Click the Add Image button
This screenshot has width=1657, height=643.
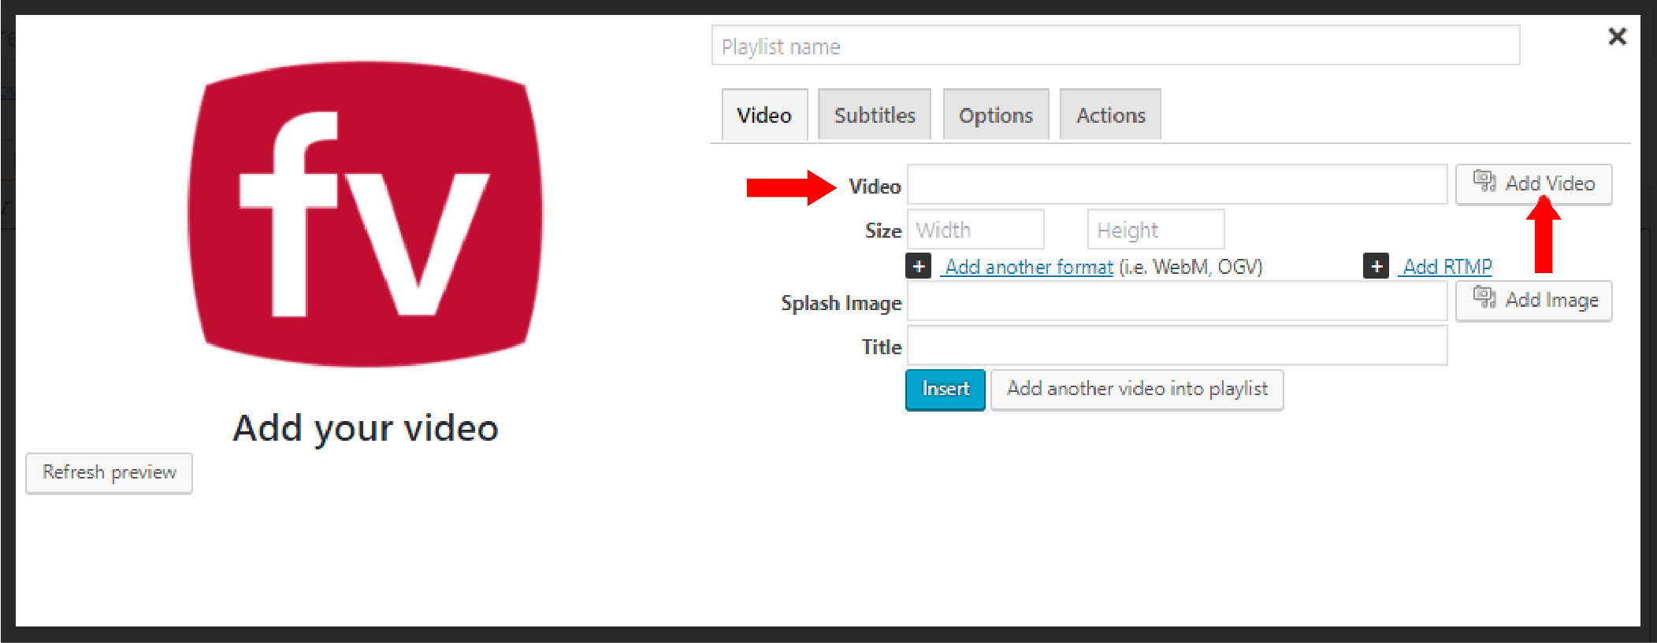click(1533, 301)
